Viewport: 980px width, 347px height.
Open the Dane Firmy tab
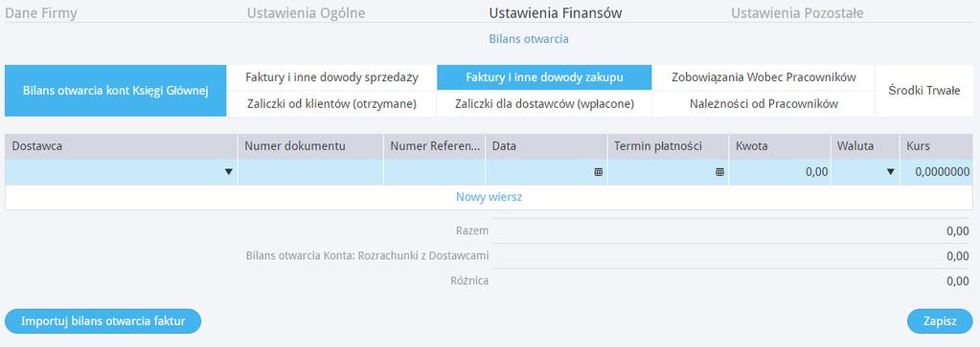point(40,13)
